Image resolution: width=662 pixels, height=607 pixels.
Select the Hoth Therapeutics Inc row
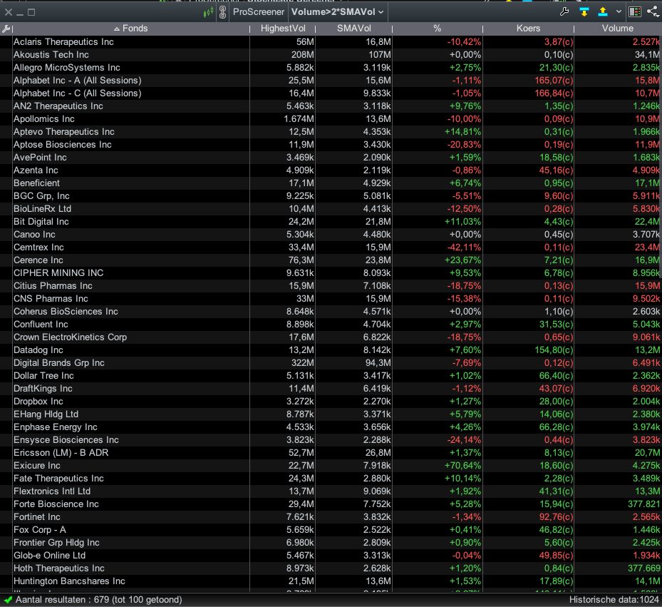[x=331, y=568]
